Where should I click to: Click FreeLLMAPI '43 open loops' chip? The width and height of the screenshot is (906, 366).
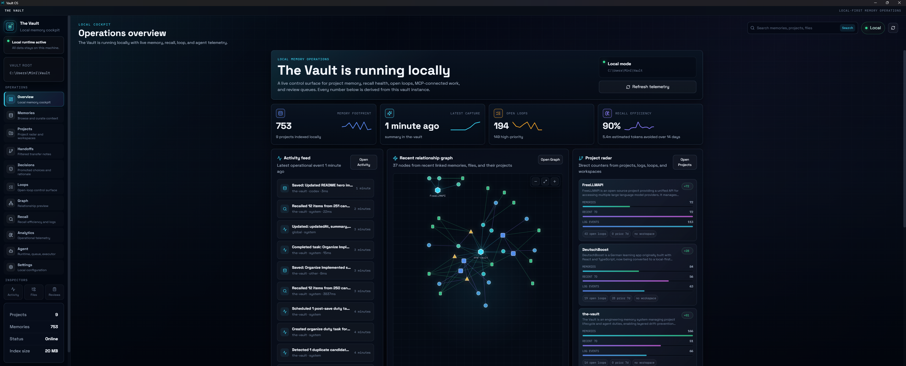(x=595, y=234)
